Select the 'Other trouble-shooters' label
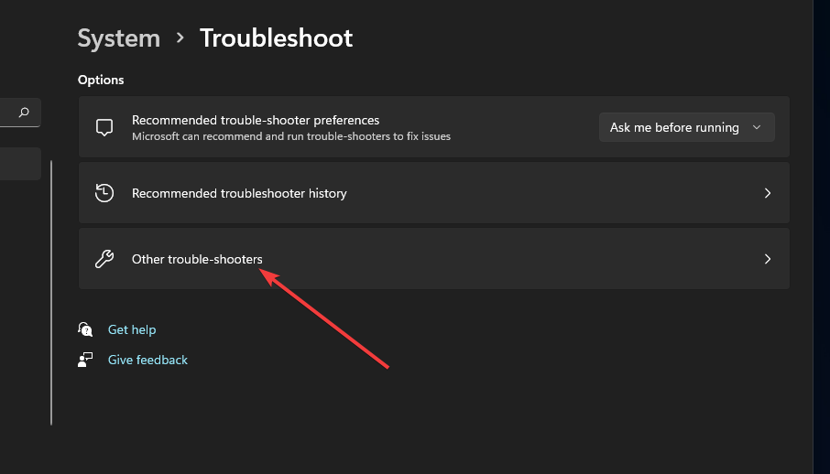The image size is (830, 474). [197, 259]
